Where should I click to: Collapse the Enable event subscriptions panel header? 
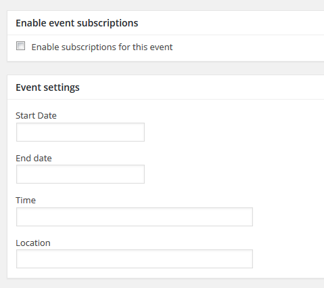166,23
